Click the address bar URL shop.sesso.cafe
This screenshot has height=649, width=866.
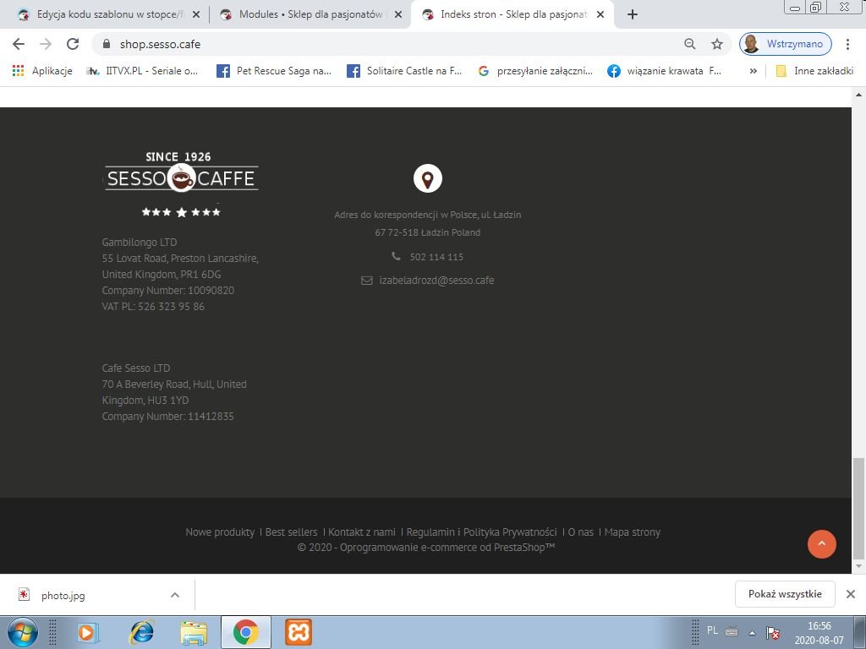pyautogui.click(x=160, y=44)
